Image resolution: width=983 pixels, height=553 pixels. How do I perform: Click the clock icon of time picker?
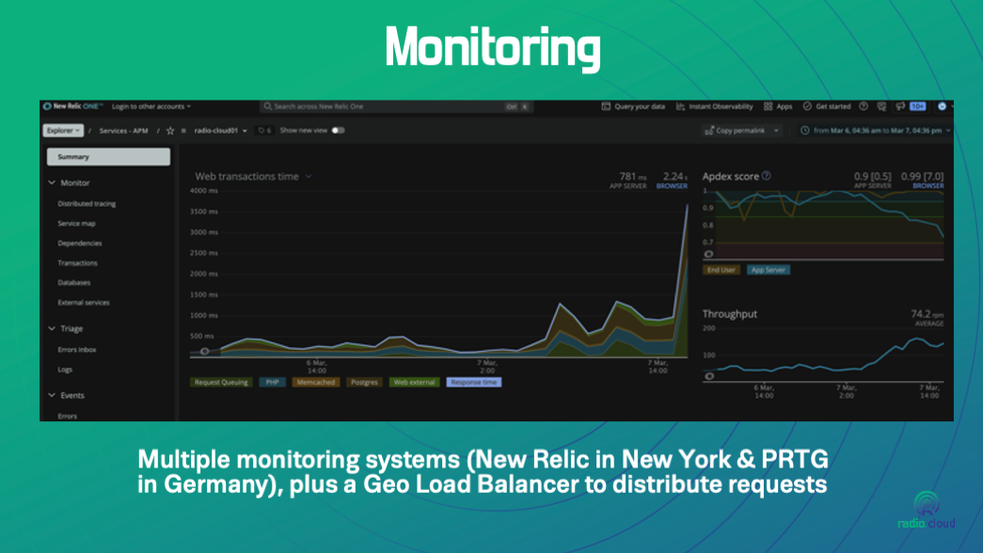pos(805,131)
